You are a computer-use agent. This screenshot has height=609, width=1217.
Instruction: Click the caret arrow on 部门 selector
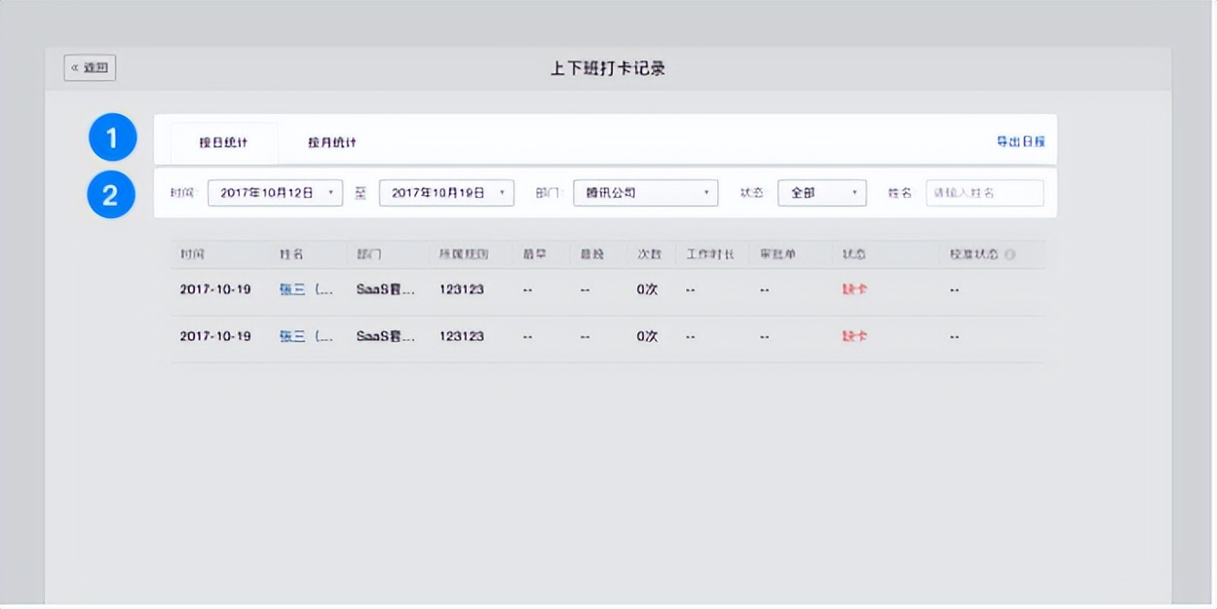tap(706, 192)
